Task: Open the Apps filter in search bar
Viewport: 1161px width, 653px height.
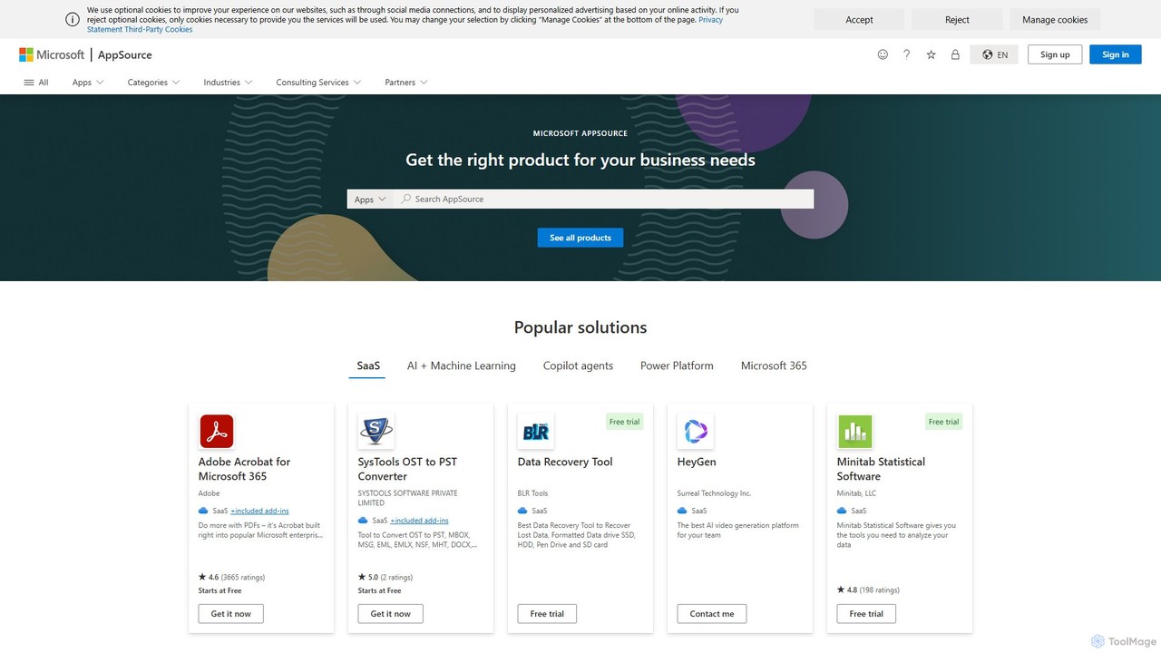Action: [370, 200]
